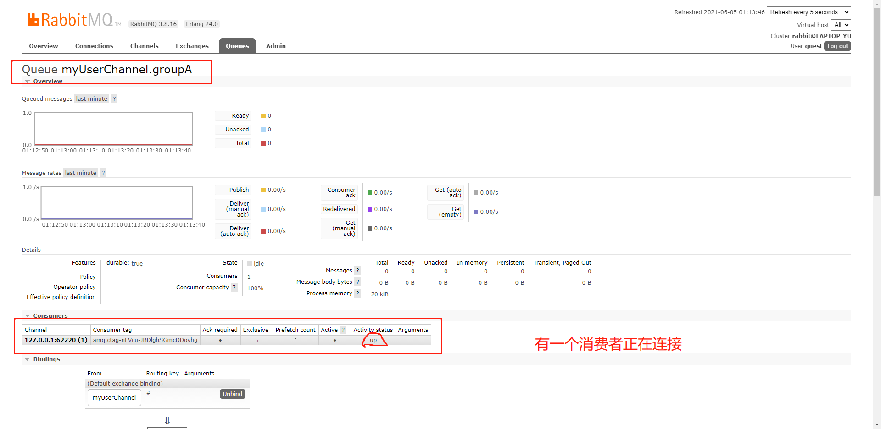Click the RabbitMQ 3.8.16 version label
The image size is (881, 429).
click(153, 24)
